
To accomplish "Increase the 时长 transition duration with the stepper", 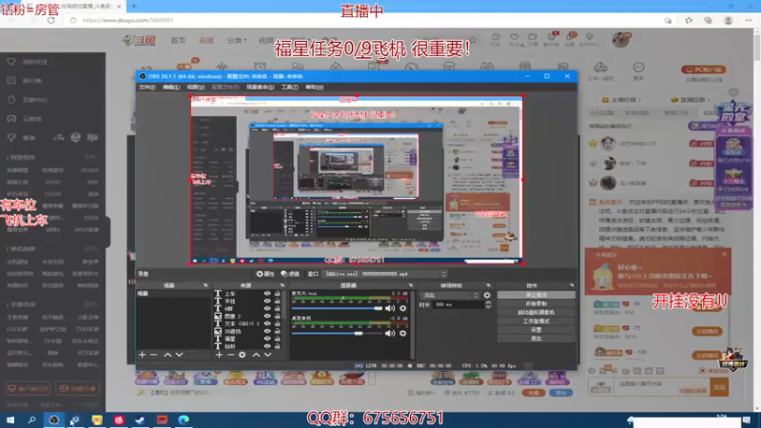I will coord(488,302).
